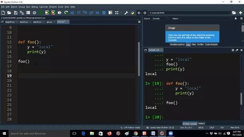The height and width of the screenshot is (137, 244).
Task: Clear console variables with the eraser icon
Action: (237, 50)
